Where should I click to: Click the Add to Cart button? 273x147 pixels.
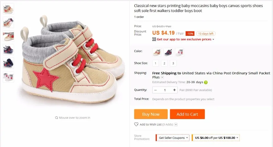tap(187, 114)
